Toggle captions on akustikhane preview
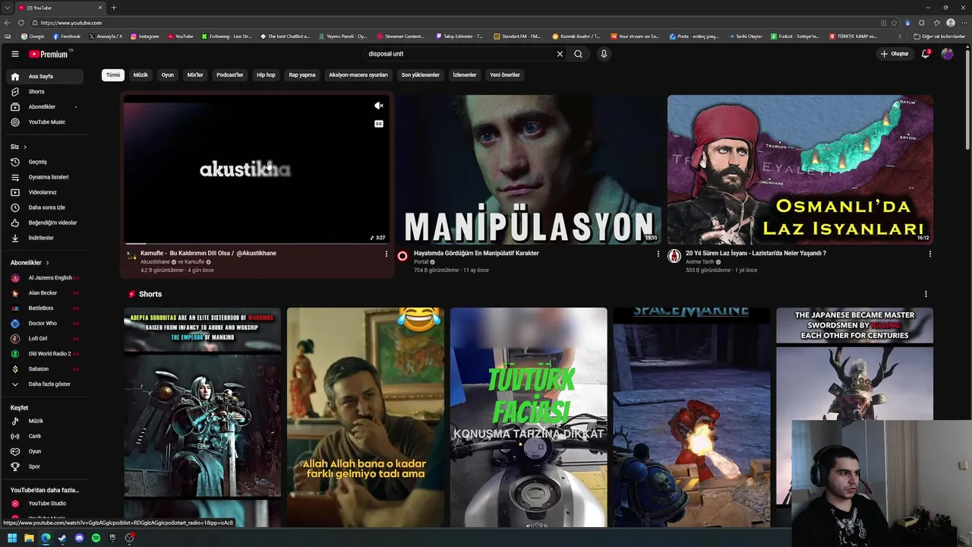972x547 pixels. pyautogui.click(x=379, y=124)
